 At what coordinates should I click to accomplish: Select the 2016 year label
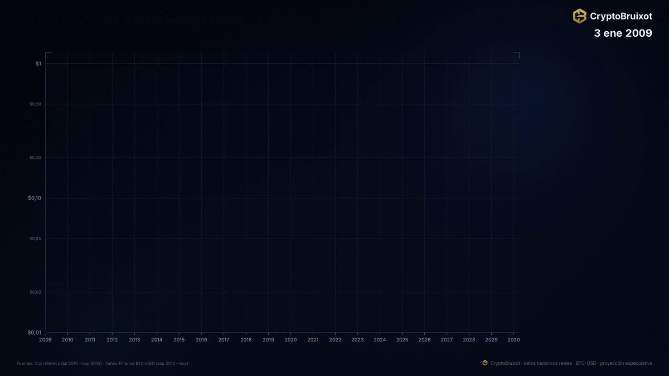[201, 340]
